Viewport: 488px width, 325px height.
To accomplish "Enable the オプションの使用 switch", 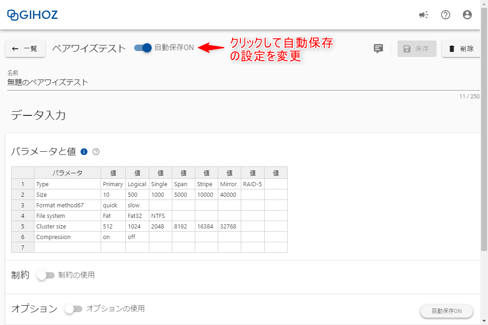I will 73,309.
